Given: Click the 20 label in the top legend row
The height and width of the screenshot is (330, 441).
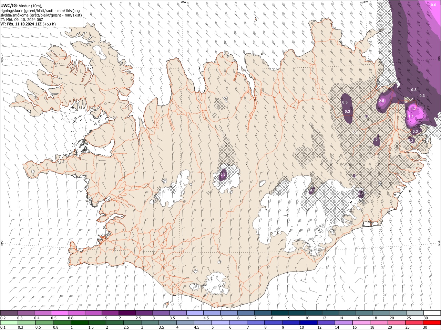Looking at the screenshot, I should 392,318.
